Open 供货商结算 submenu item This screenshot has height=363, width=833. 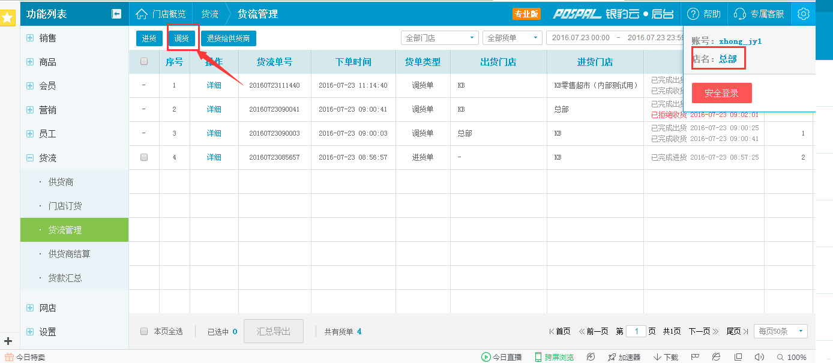point(74,254)
